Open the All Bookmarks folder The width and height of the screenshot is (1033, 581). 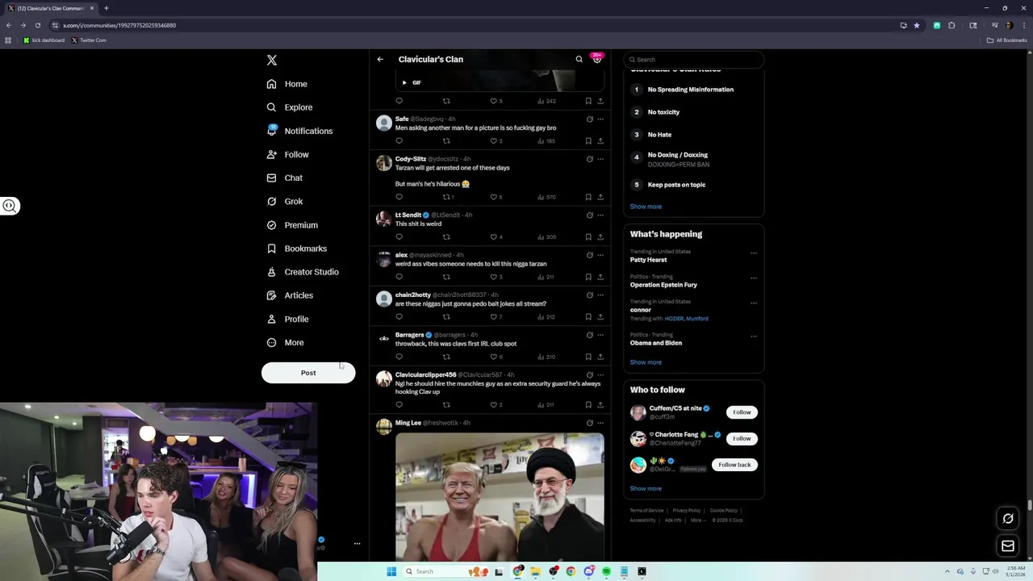click(x=1007, y=40)
